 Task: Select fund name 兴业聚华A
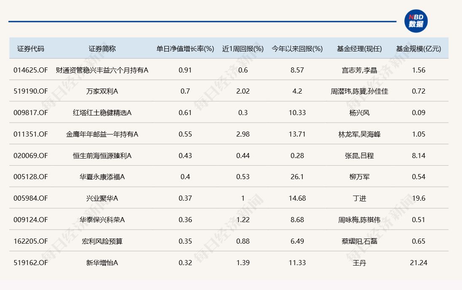point(102,199)
